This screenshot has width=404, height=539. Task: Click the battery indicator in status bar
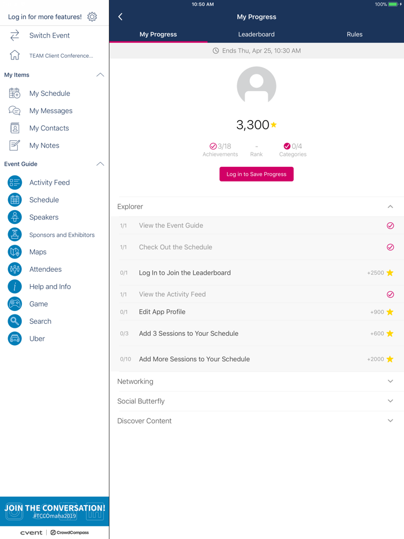[393, 4]
